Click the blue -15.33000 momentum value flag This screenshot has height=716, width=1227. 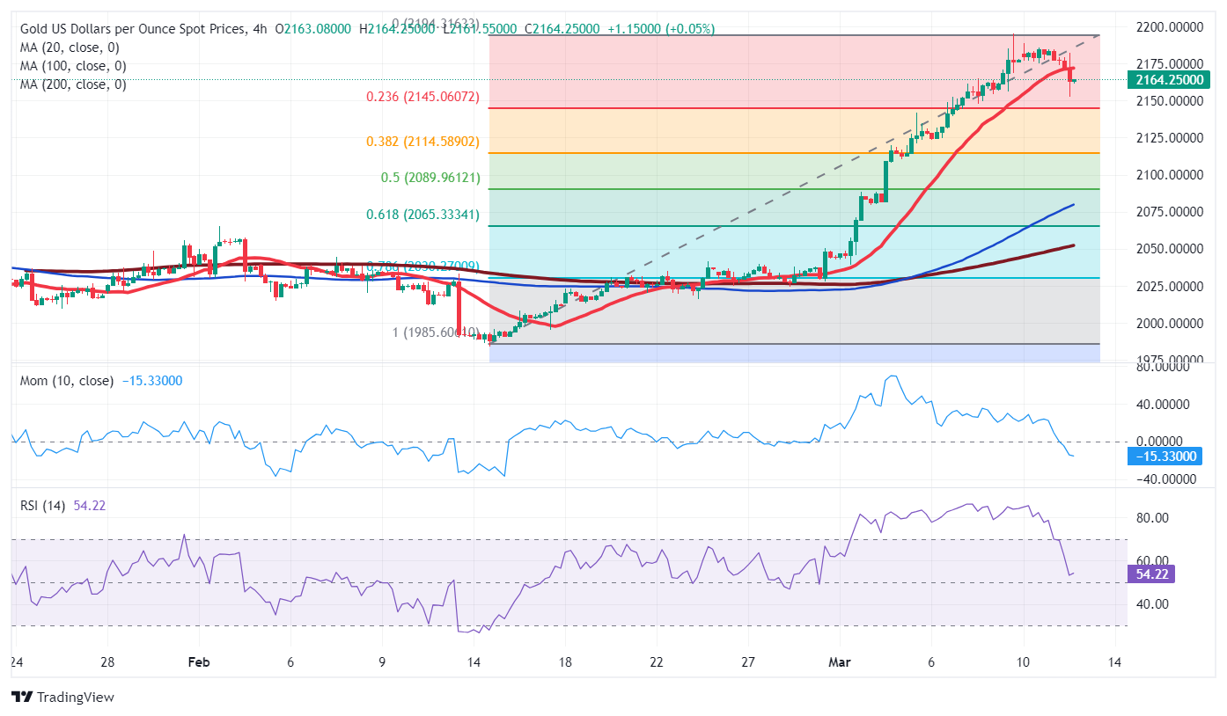[1164, 457]
